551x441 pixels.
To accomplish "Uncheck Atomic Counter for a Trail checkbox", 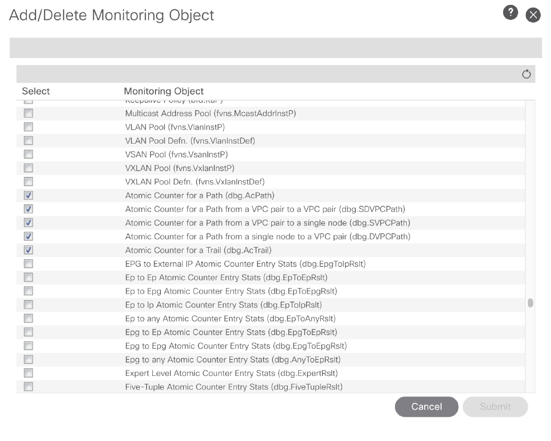I will click(x=29, y=250).
